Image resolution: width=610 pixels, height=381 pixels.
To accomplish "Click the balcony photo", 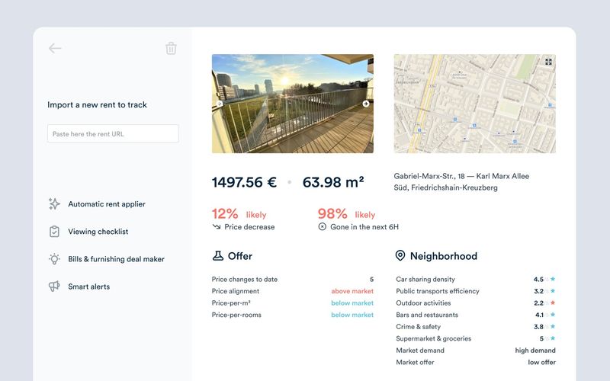I will tap(292, 104).
